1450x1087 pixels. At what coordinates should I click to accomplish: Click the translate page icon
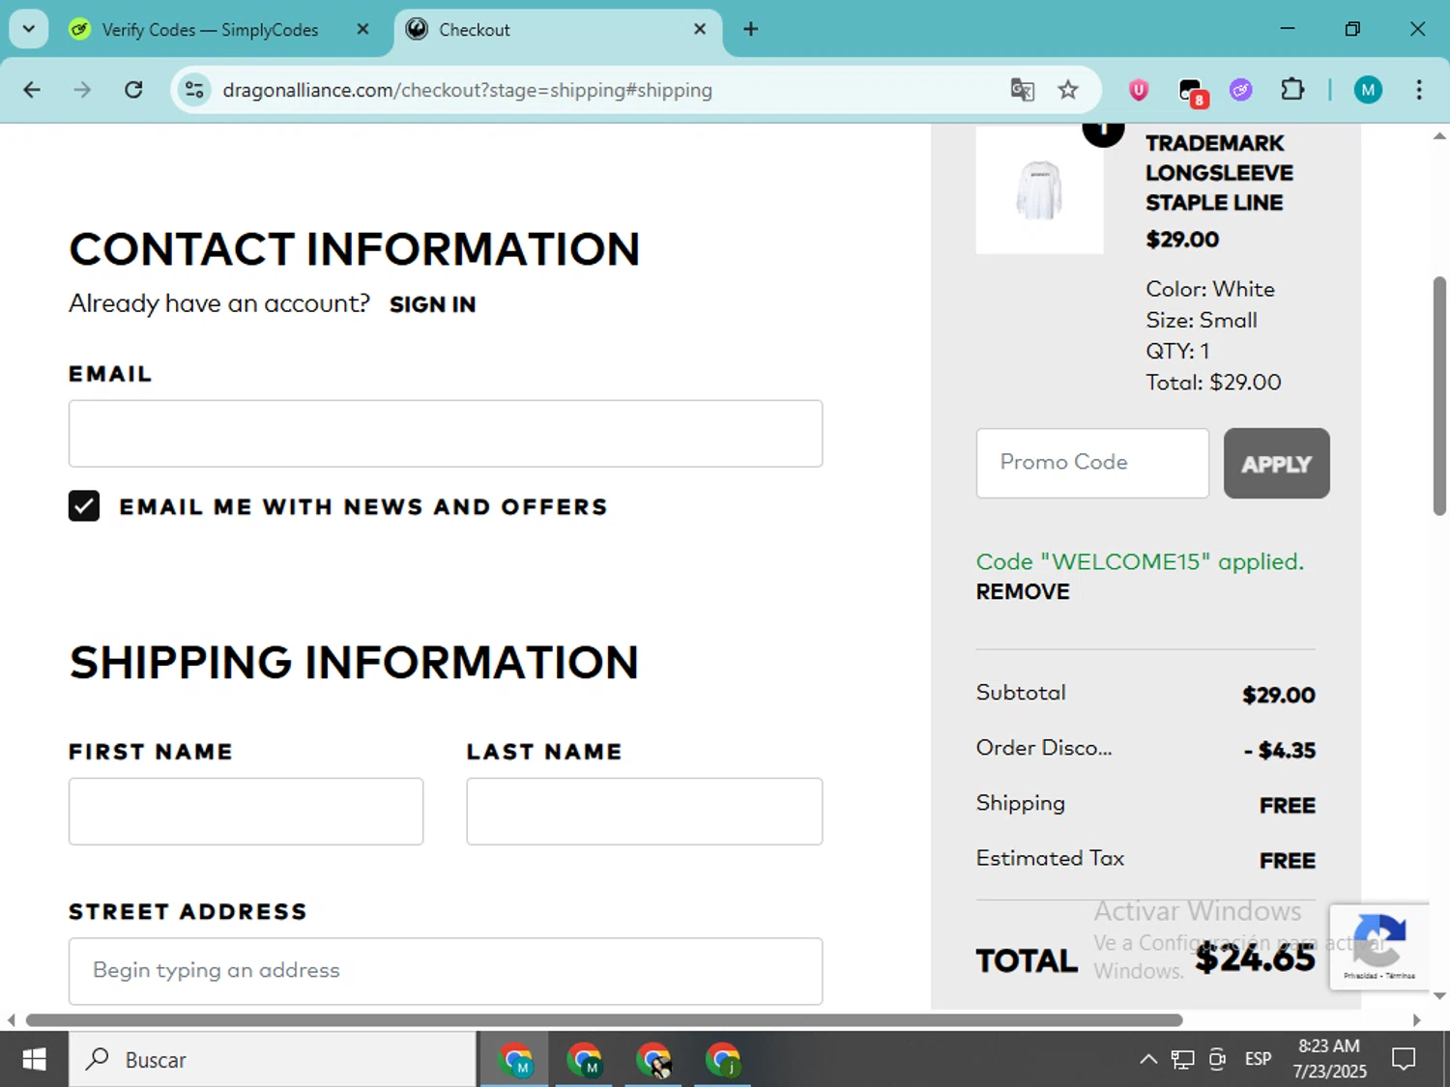coord(1022,90)
